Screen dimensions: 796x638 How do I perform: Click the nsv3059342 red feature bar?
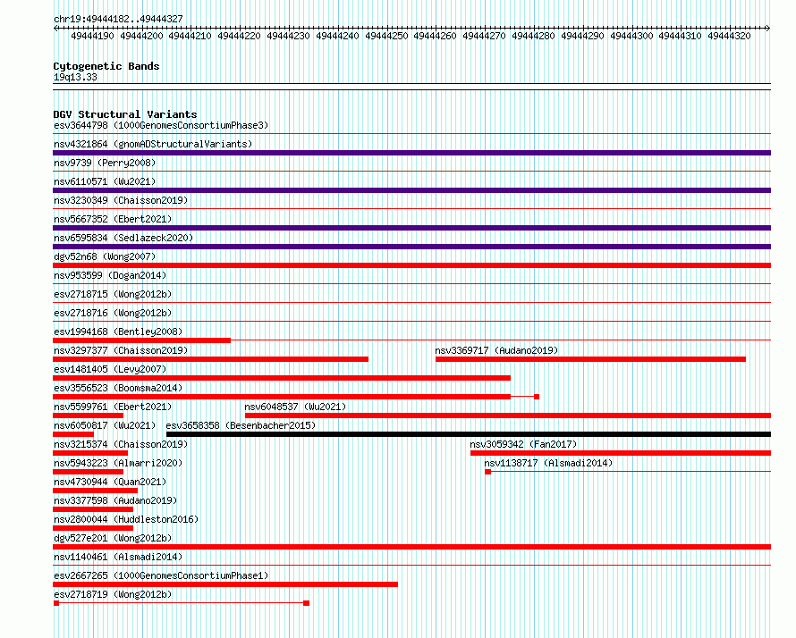click(x=621, y=453)
